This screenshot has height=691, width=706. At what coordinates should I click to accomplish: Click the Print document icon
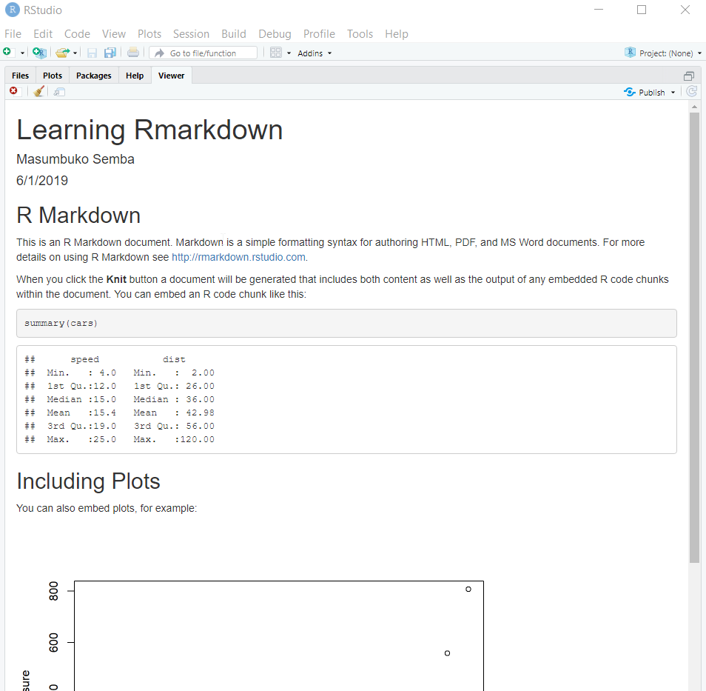(x=132, y=53)
